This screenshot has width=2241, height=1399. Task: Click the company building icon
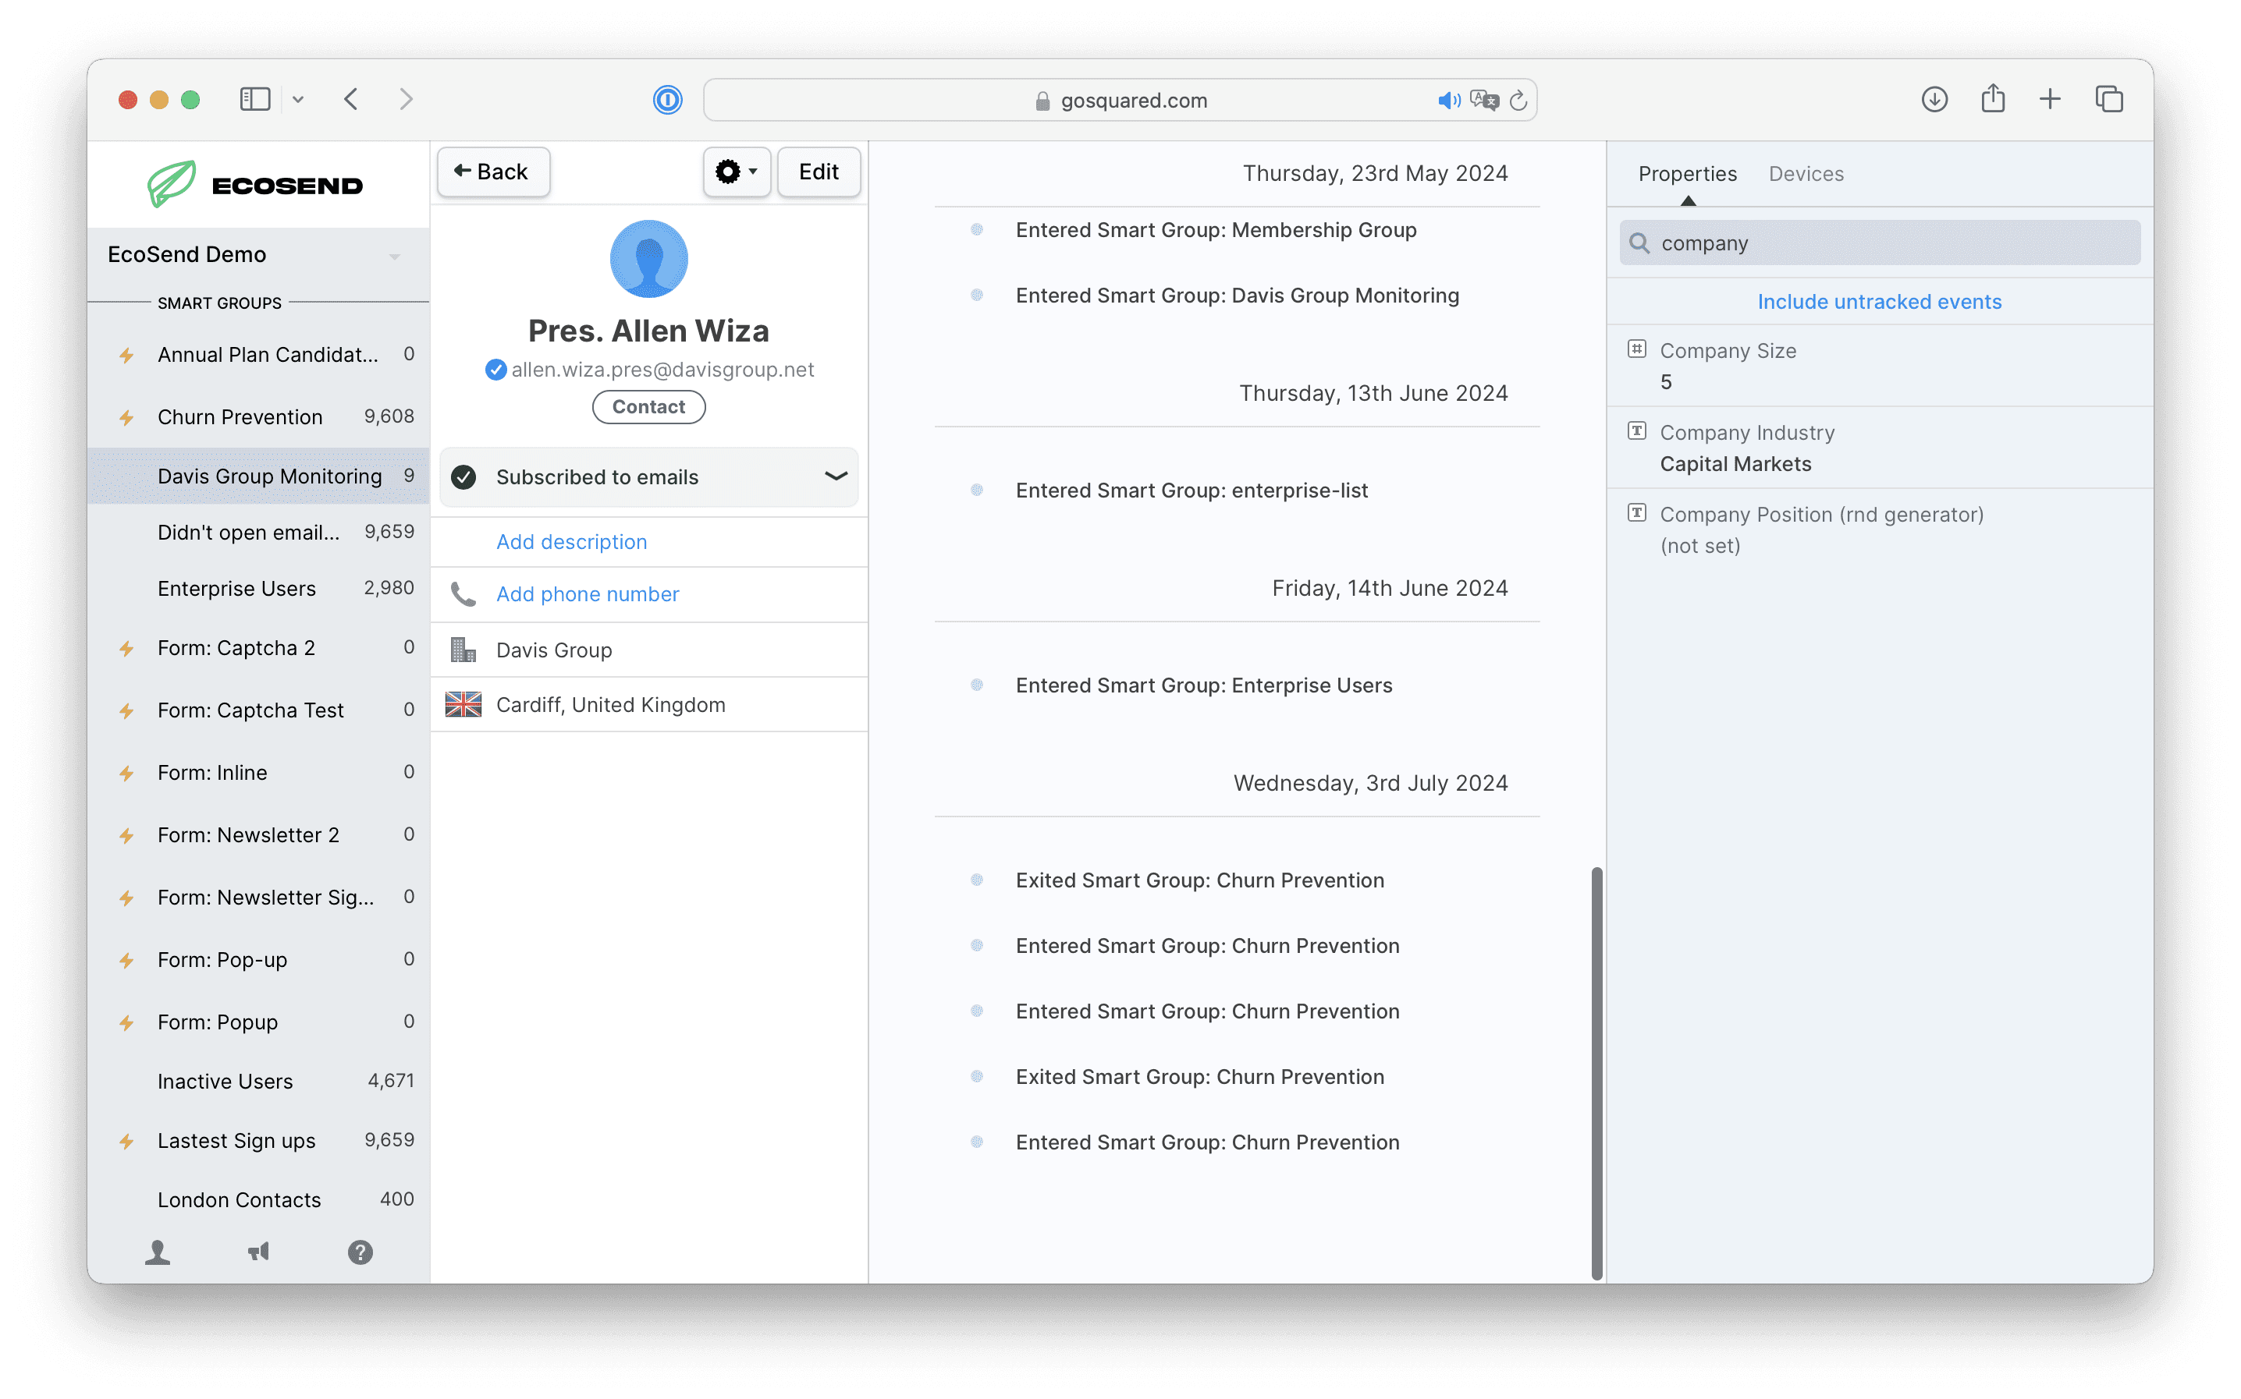pyautogui.click(x=463, y=650)
